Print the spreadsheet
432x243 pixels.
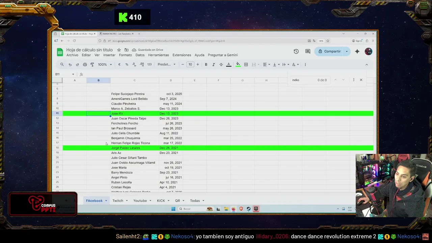pos(85,64)
